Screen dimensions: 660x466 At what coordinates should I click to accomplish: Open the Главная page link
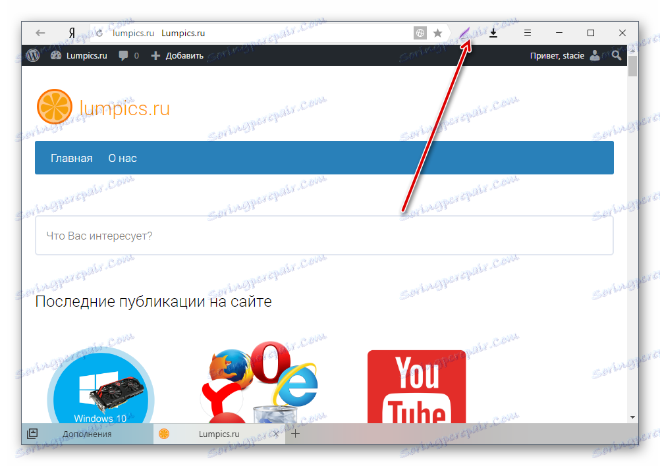pyautogui.click(x=71, y=157)
